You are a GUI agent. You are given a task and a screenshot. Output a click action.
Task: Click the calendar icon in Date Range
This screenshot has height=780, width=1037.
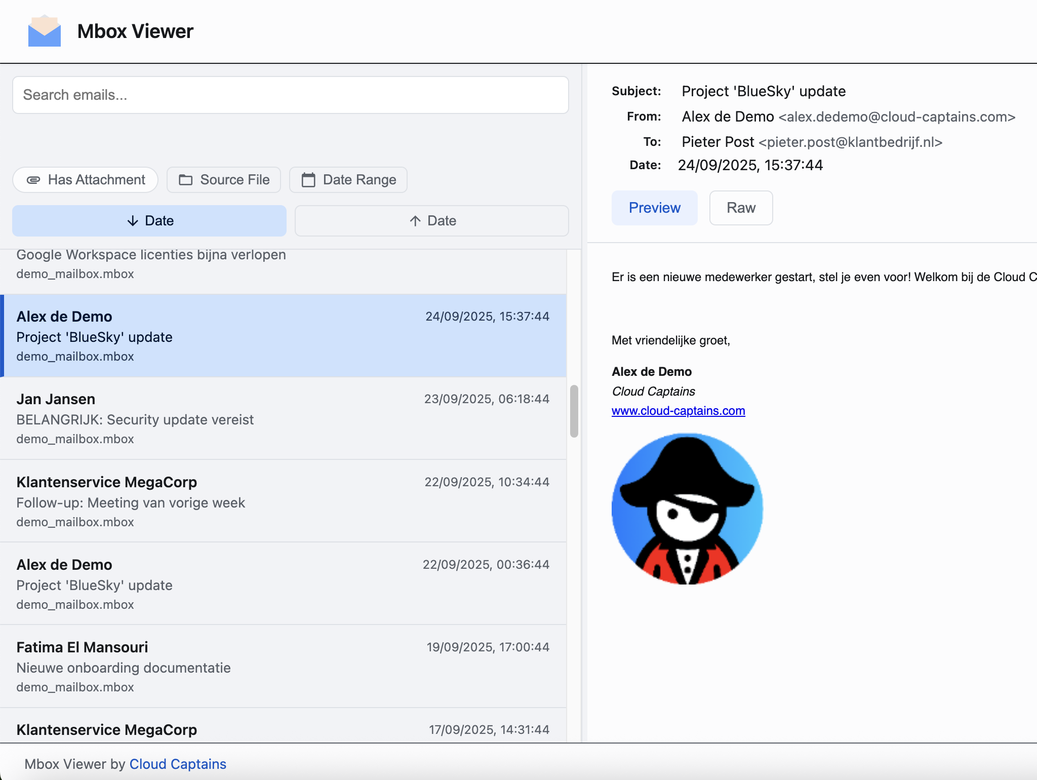click(x=308, y=180)
